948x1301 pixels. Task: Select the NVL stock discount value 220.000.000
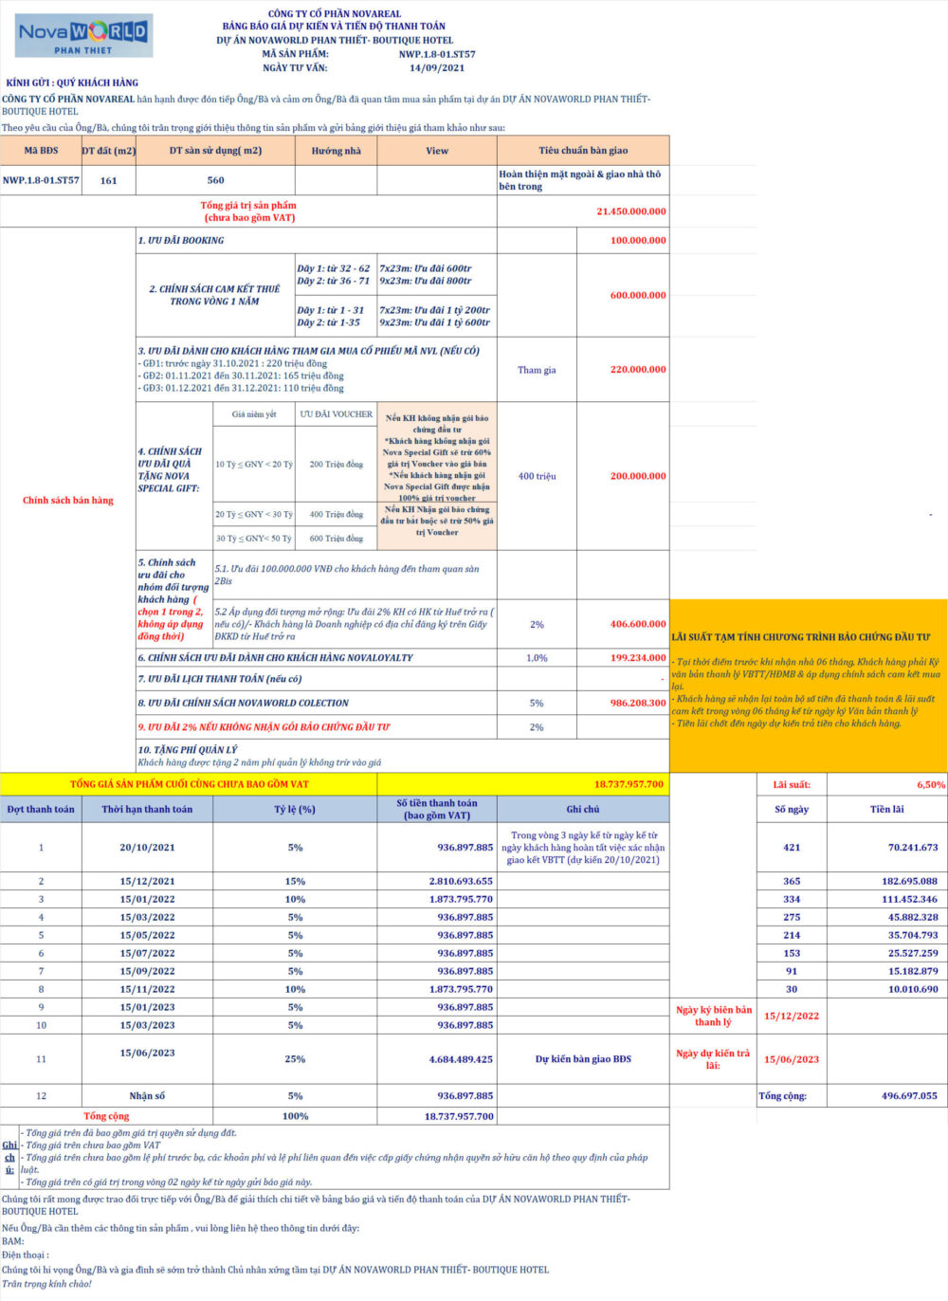click(638, 370)
